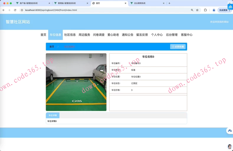Open the browser extensions puzzle icon
The height and width of the screenshot is (151, 233).
205,10
